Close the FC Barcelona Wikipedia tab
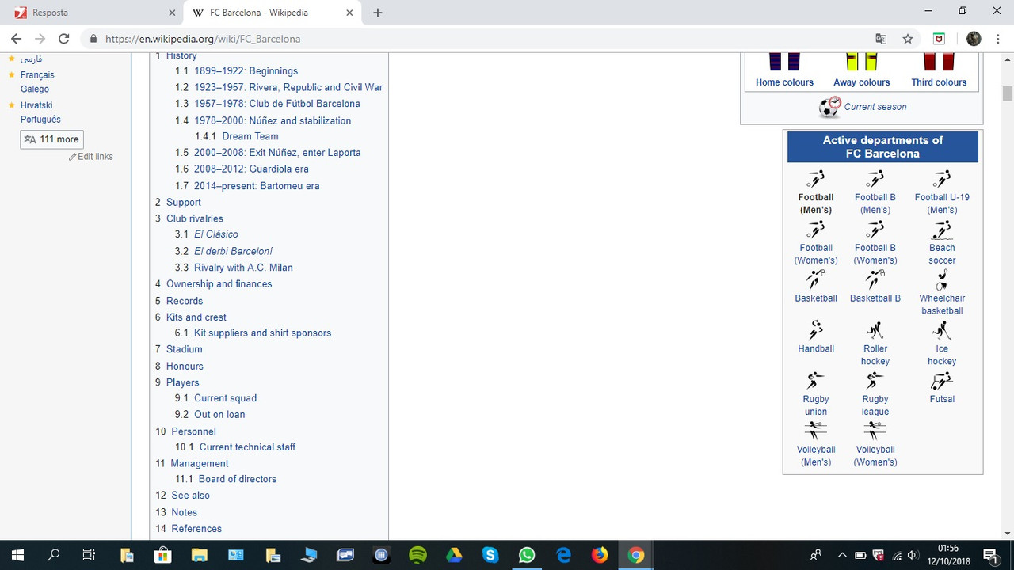1014x570 pixels. pyautogui.click(x=350, y=13)
